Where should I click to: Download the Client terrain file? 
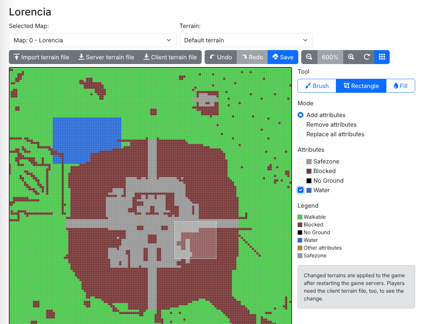[170, 57]
